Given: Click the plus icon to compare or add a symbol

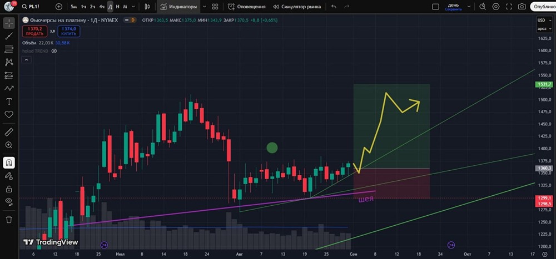Looking at the screenshot, I should coord(59,7).
